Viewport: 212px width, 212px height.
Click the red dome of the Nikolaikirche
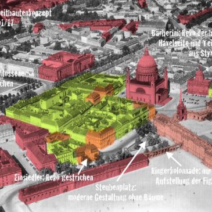[x=147, y=63]
